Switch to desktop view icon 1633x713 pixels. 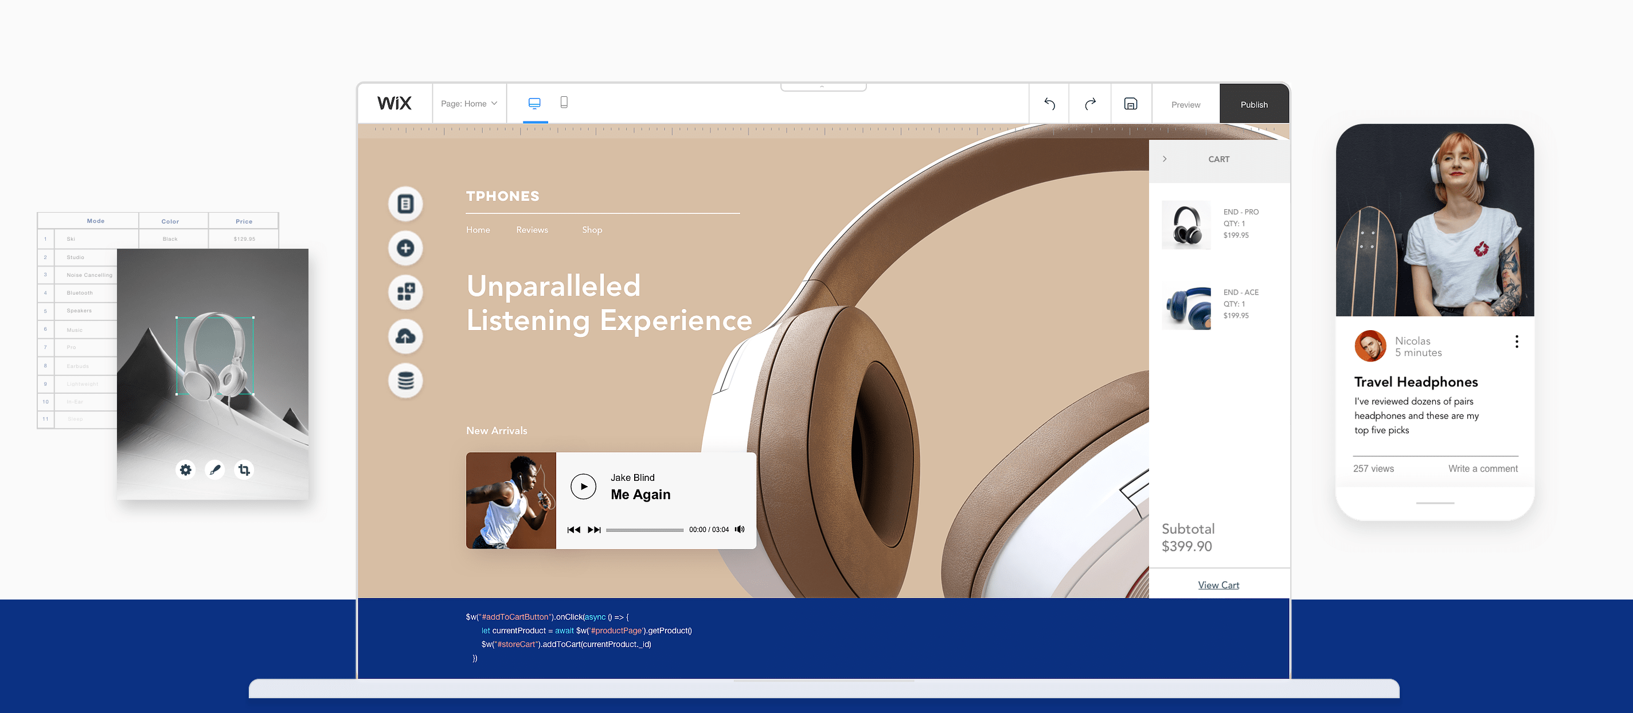click(534, 103)
